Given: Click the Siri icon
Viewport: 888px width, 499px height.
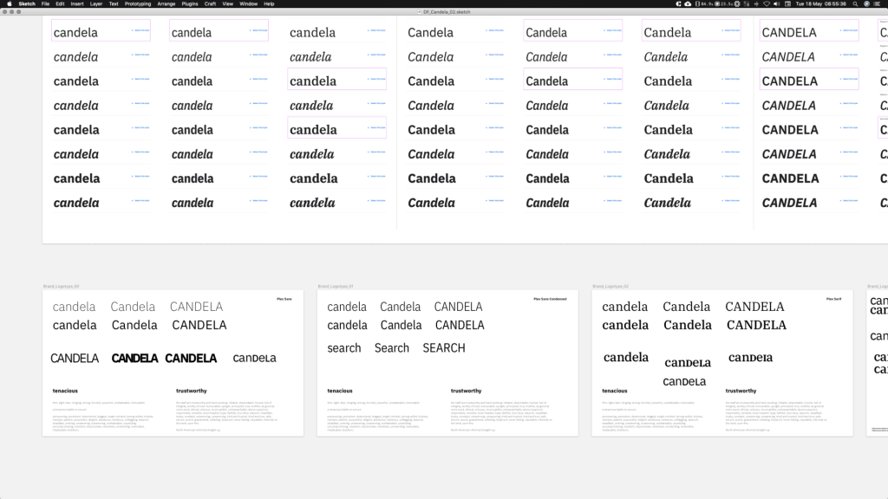Looking at the screenshot, I should [x=866, y=3].
